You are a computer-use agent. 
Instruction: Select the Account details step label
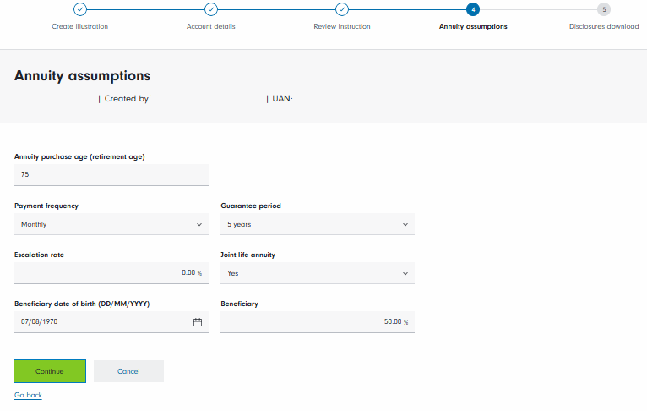pos(211,26)
